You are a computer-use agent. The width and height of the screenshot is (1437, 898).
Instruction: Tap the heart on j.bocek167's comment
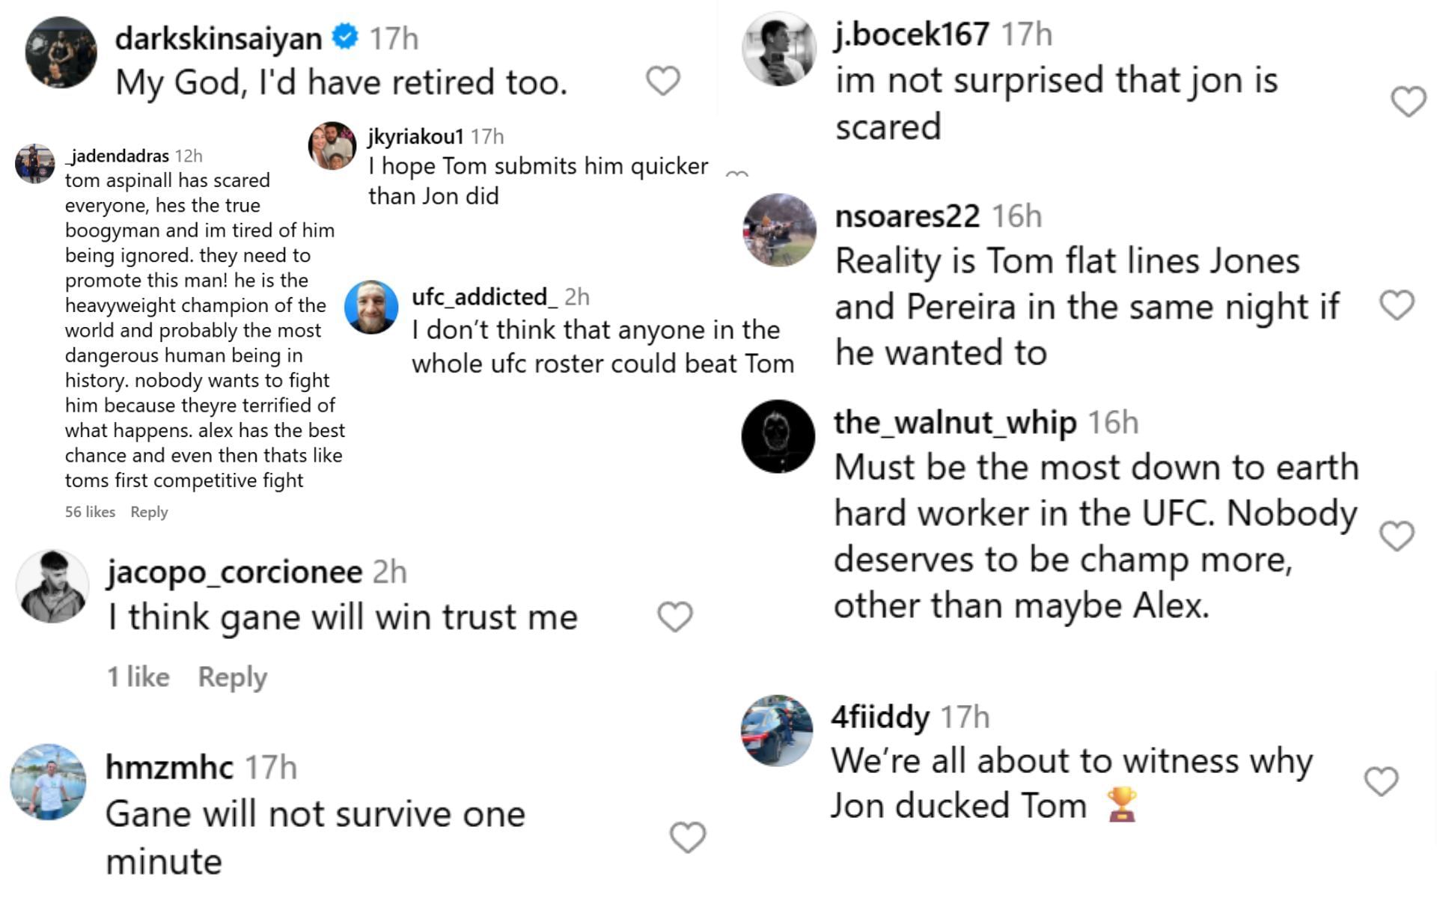1408,102
